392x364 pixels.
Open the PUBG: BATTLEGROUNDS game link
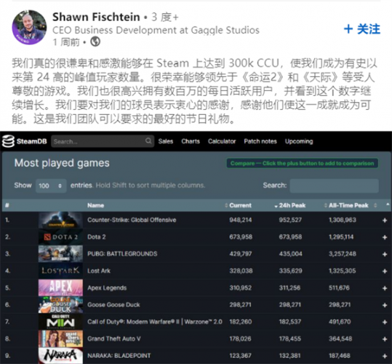tap(122, 253)
